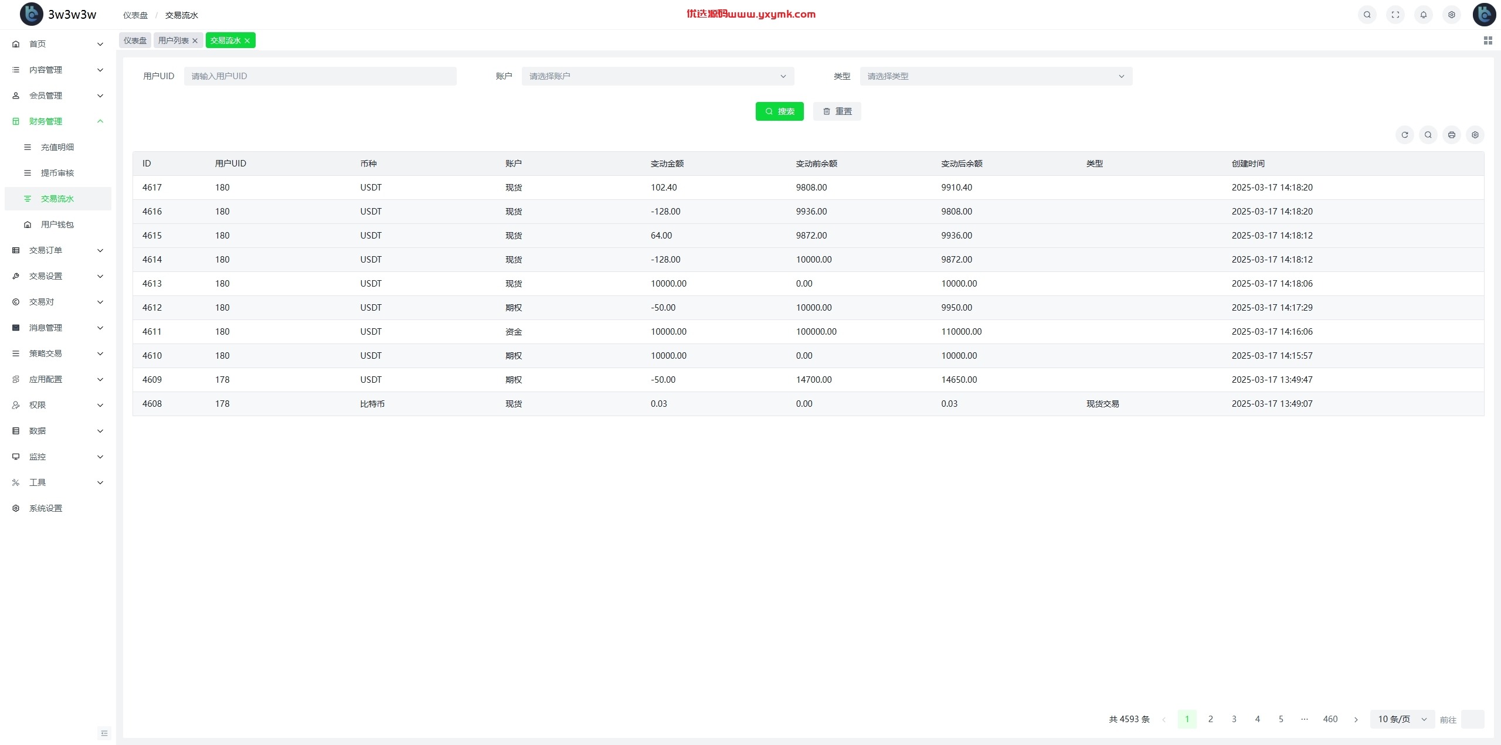Expand 首页 sidebar menu
Screen dimensions: 1501x745
click(x=57, y=44)
